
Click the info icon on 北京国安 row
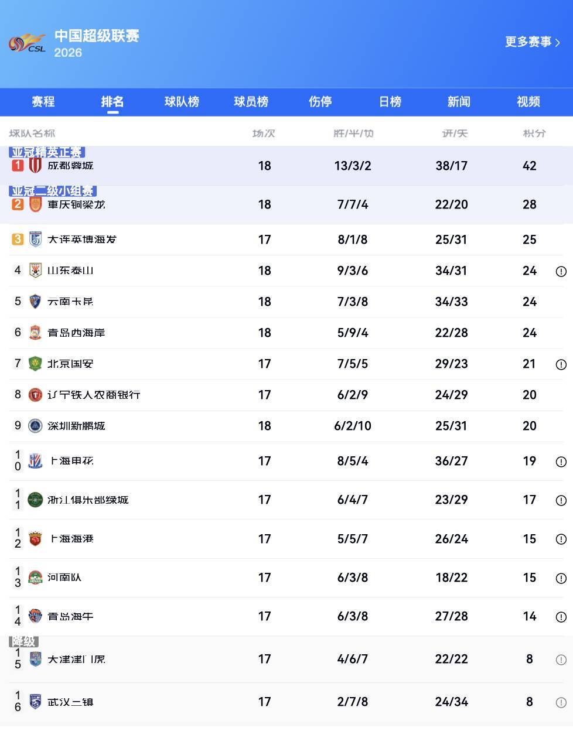point(561,364)
